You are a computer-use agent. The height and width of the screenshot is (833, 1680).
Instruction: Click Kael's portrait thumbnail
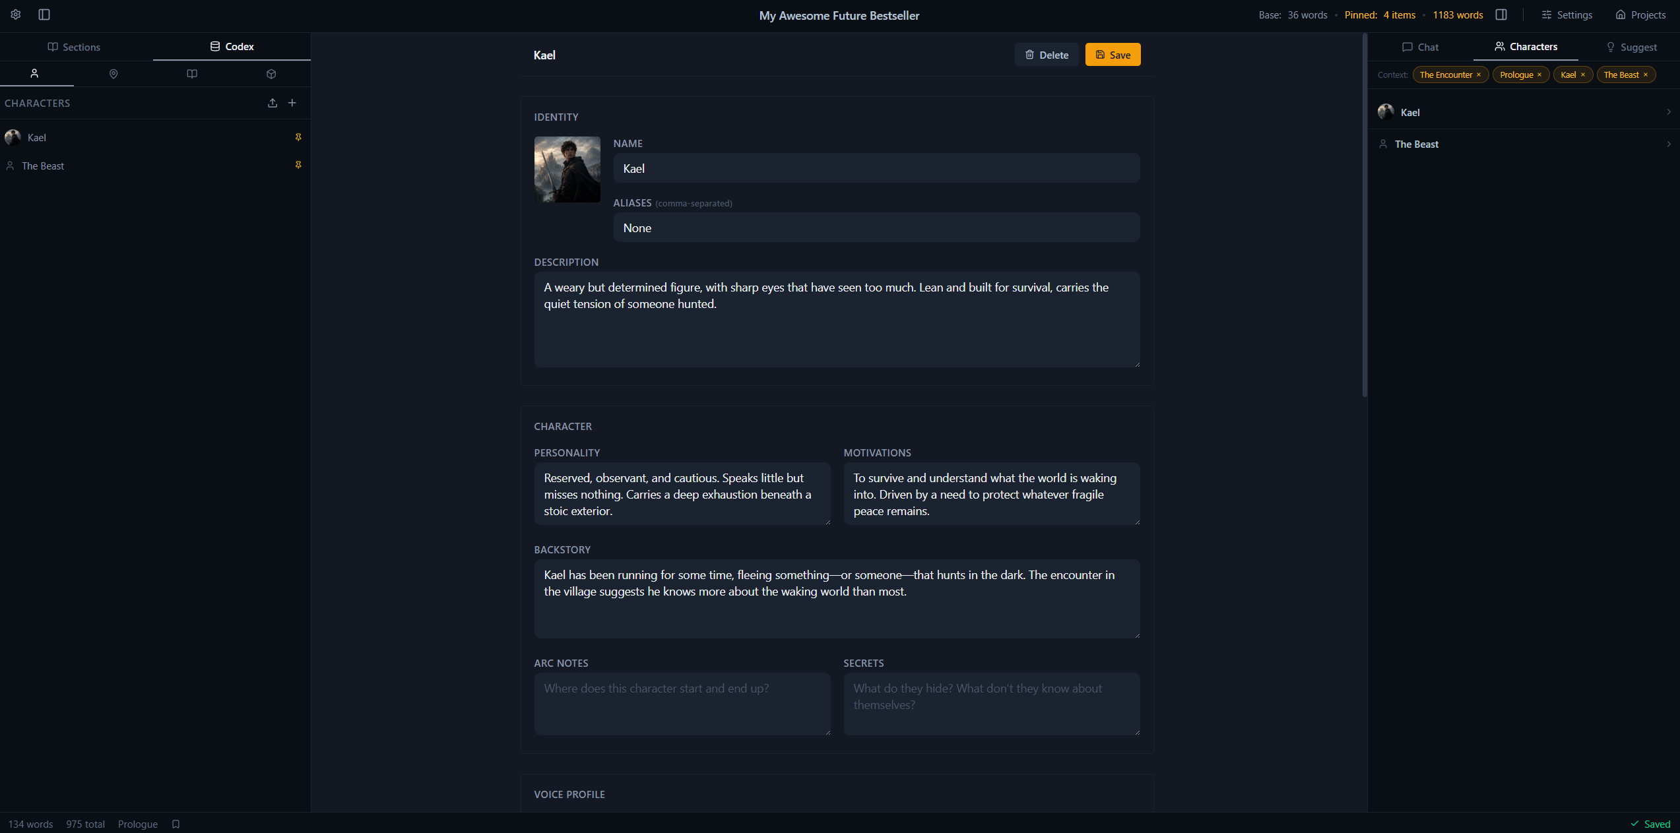click(x=567, y=170)
